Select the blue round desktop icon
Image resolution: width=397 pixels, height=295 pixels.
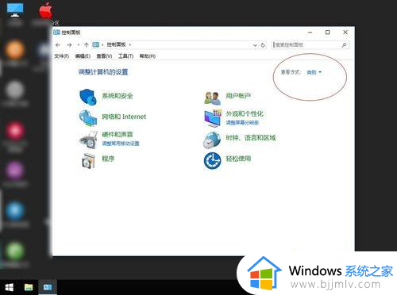[x=15, y=211]
